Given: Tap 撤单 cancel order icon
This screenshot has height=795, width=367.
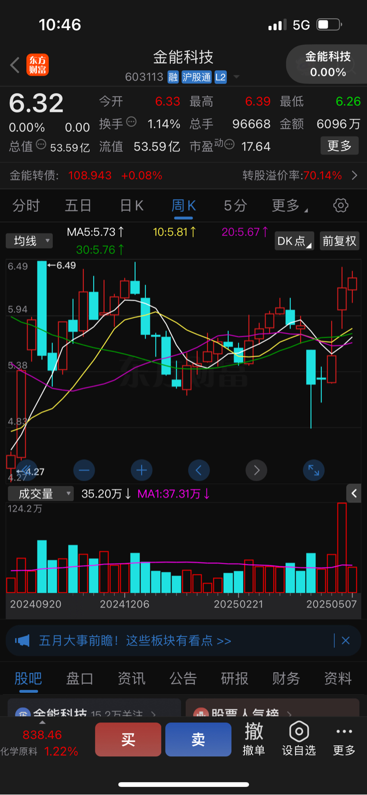Looking at the screenshot, I should coord(254,739).
